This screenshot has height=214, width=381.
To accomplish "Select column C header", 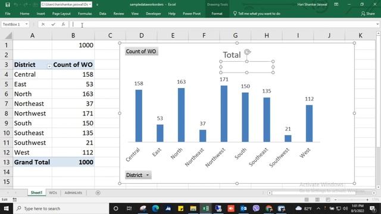I will click(x=110, y=36).
